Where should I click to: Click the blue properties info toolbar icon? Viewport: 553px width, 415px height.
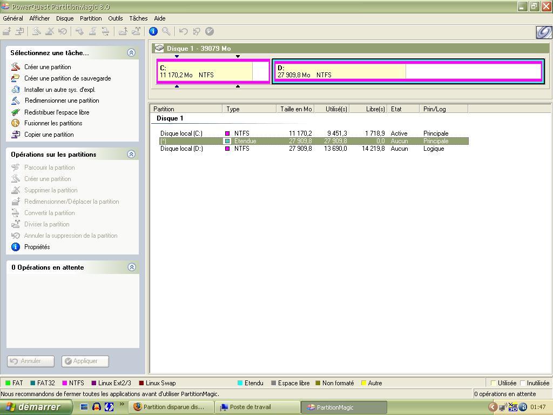click(x=153, y=31)
